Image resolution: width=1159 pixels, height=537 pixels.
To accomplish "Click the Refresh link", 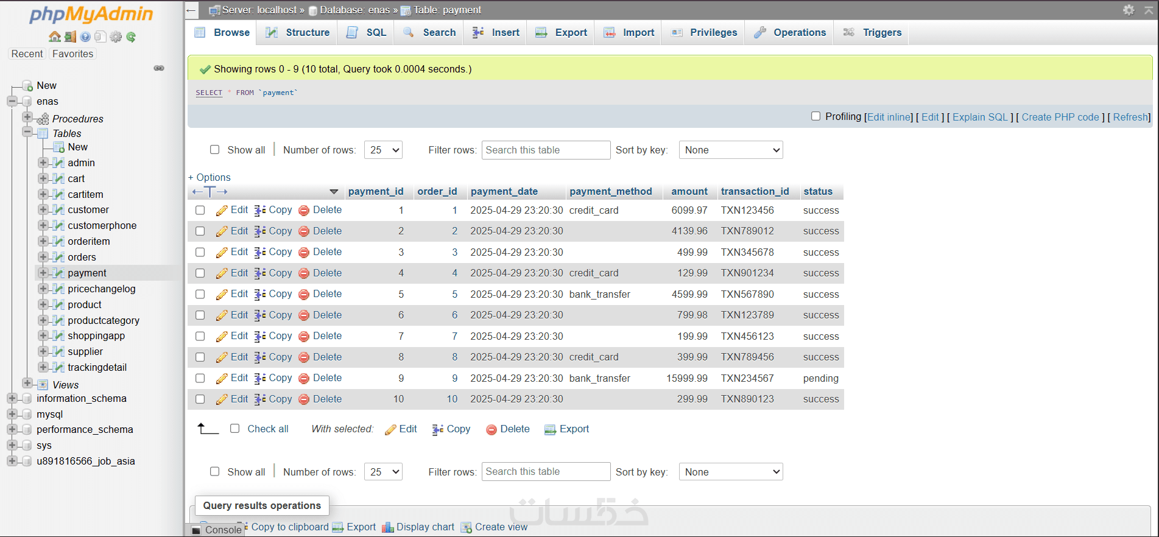I will (x=1131, y=117).
